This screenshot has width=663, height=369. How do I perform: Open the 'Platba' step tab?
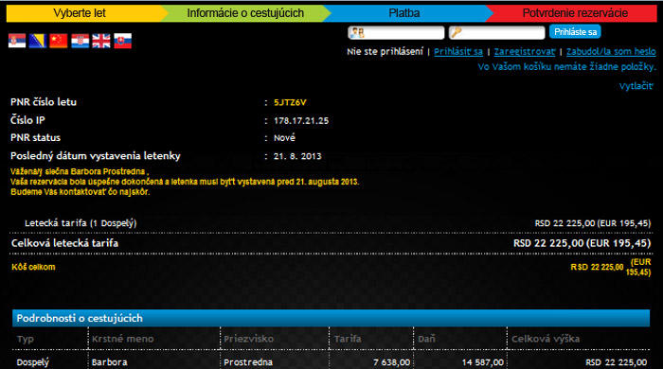point(404,13)
